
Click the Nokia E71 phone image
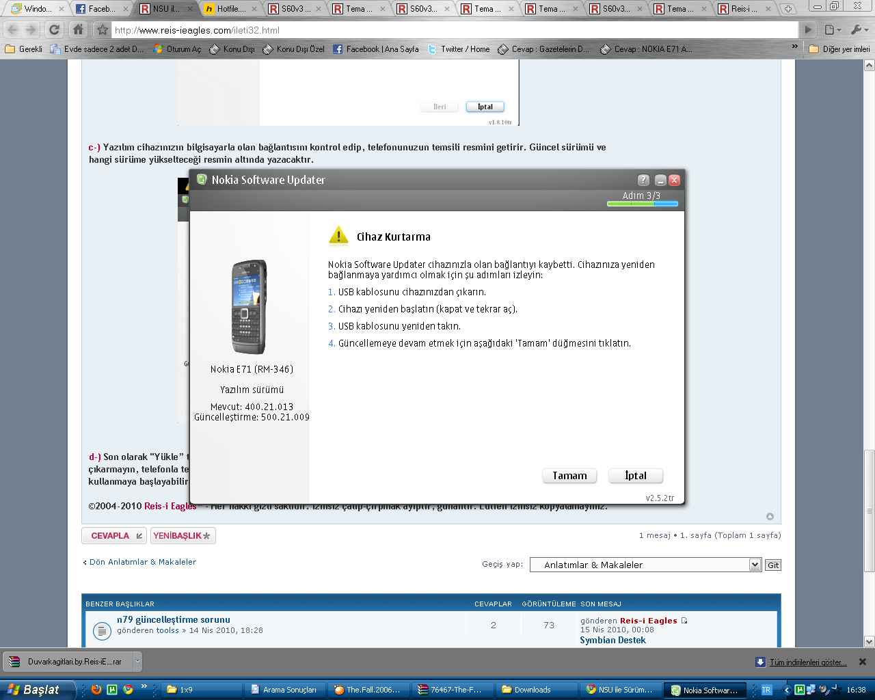pyautogui.click(x=249, y=306)
